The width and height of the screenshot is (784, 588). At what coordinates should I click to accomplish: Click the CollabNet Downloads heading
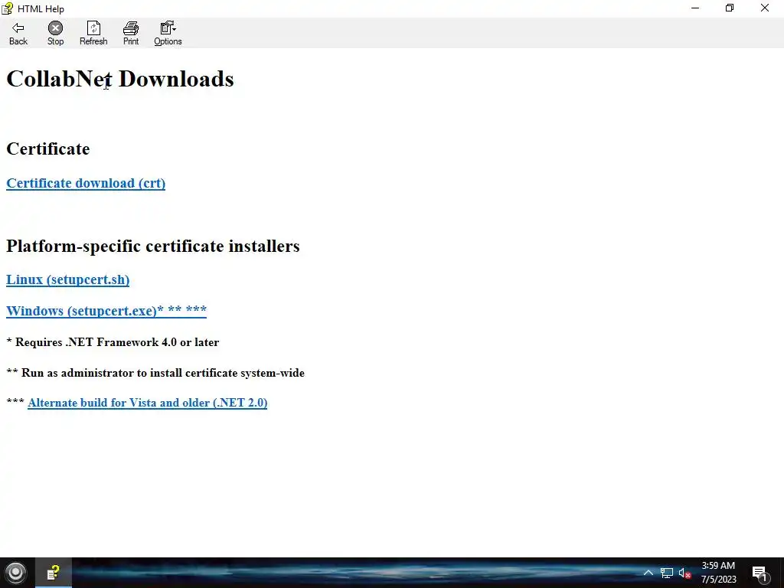pos(120,79)
